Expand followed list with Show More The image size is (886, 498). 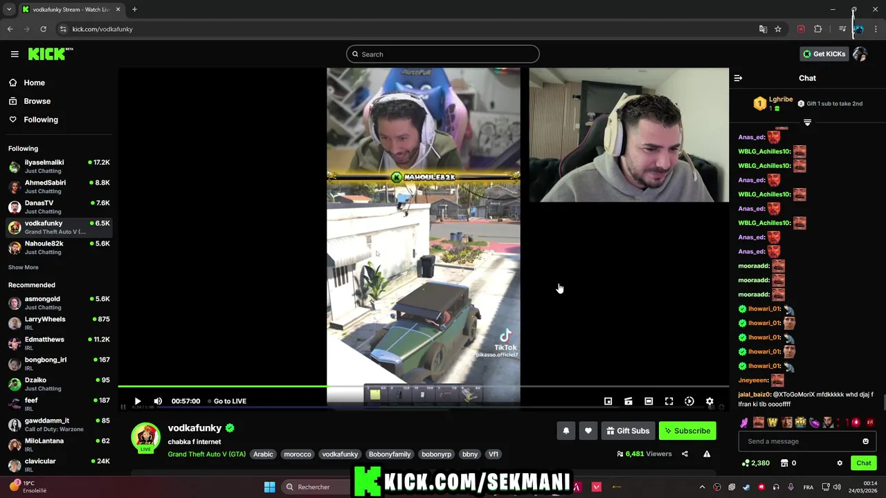point(24,267)
